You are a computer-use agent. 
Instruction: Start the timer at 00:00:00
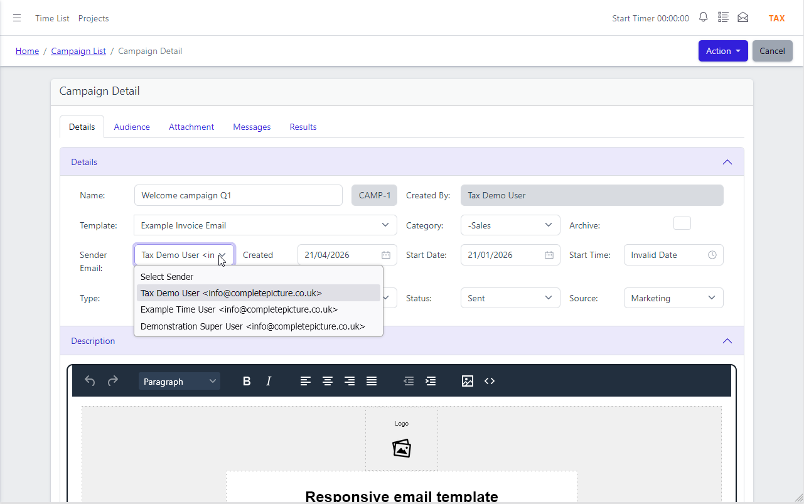click(x=650, y=18)
